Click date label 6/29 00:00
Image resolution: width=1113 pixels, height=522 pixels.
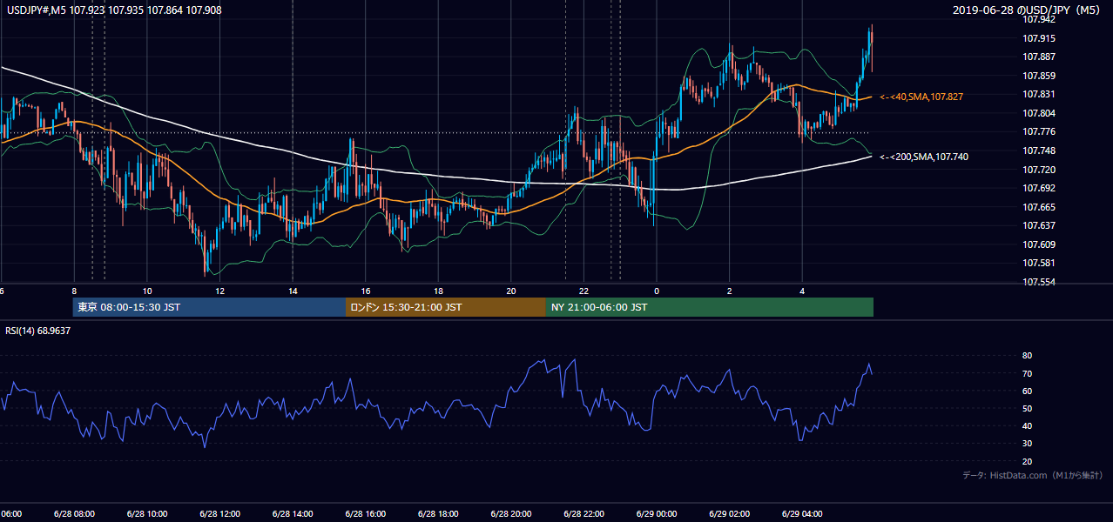(657, 513)
